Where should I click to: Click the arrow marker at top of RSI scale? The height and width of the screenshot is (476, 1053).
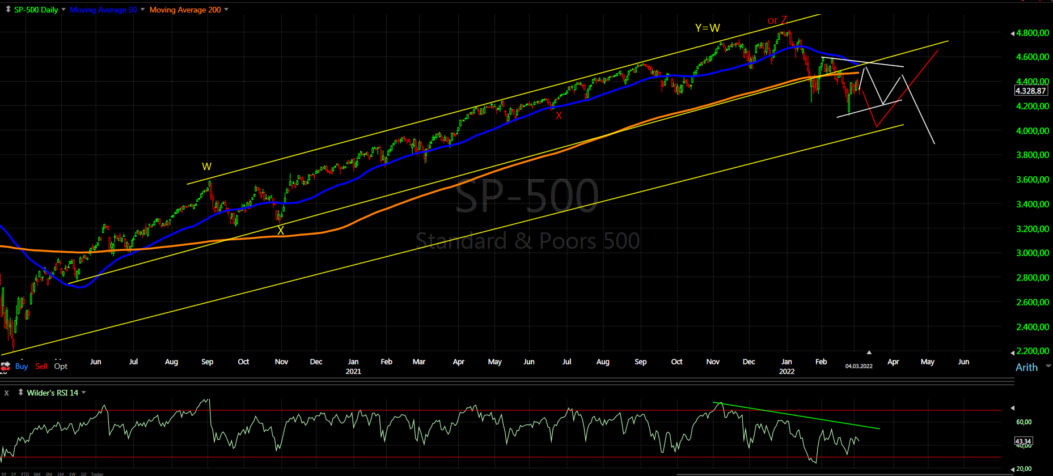coord(1013,407)
